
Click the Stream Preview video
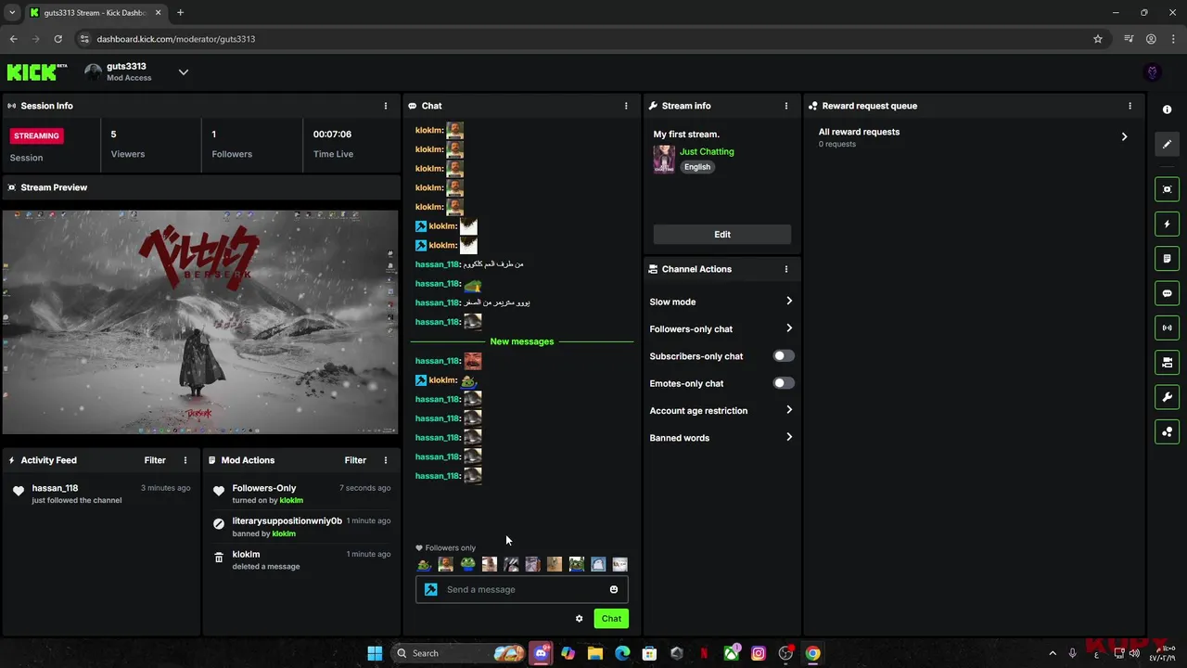(x=200, y=322)
